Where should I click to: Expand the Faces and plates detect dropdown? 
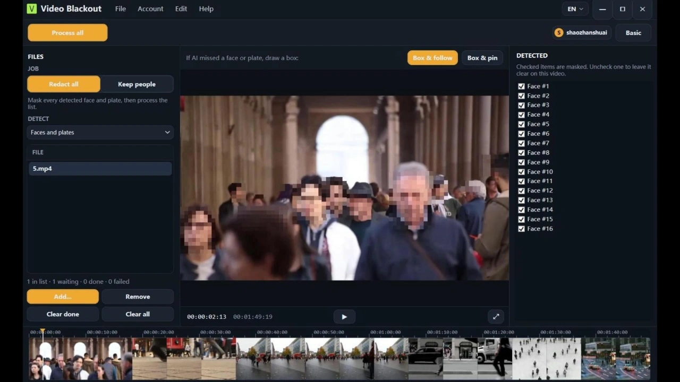point(100,133)
